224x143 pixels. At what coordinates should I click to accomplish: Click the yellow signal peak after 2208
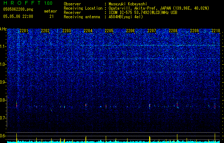pyautogui.click(x=177, y=138)
